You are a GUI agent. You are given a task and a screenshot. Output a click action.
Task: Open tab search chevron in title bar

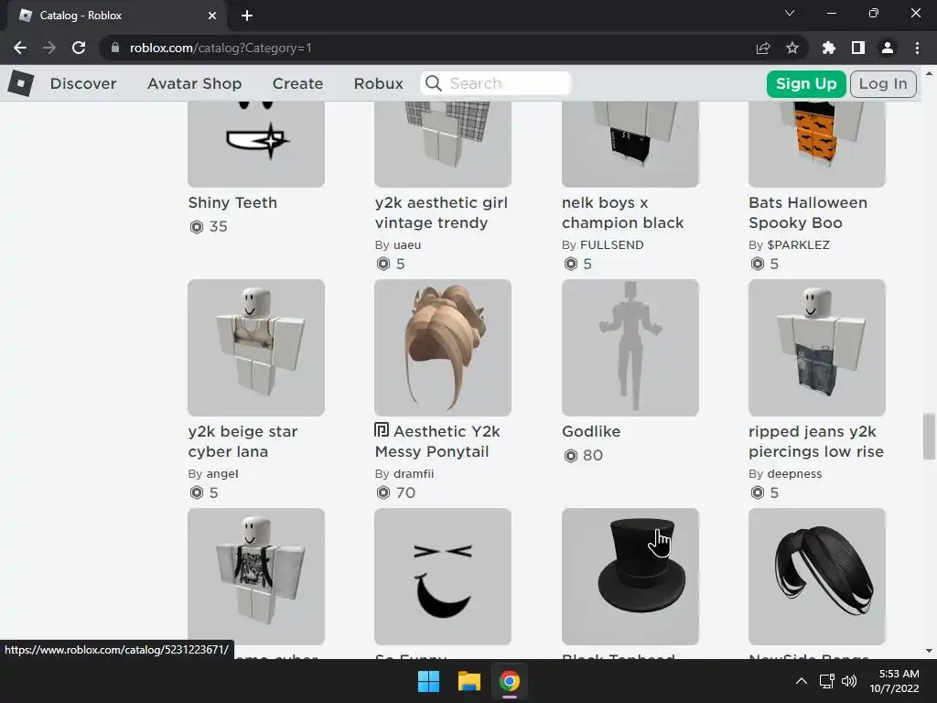click(x=790, y=13)
